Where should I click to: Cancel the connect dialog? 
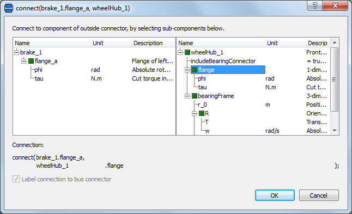click(x=319, y=195)
